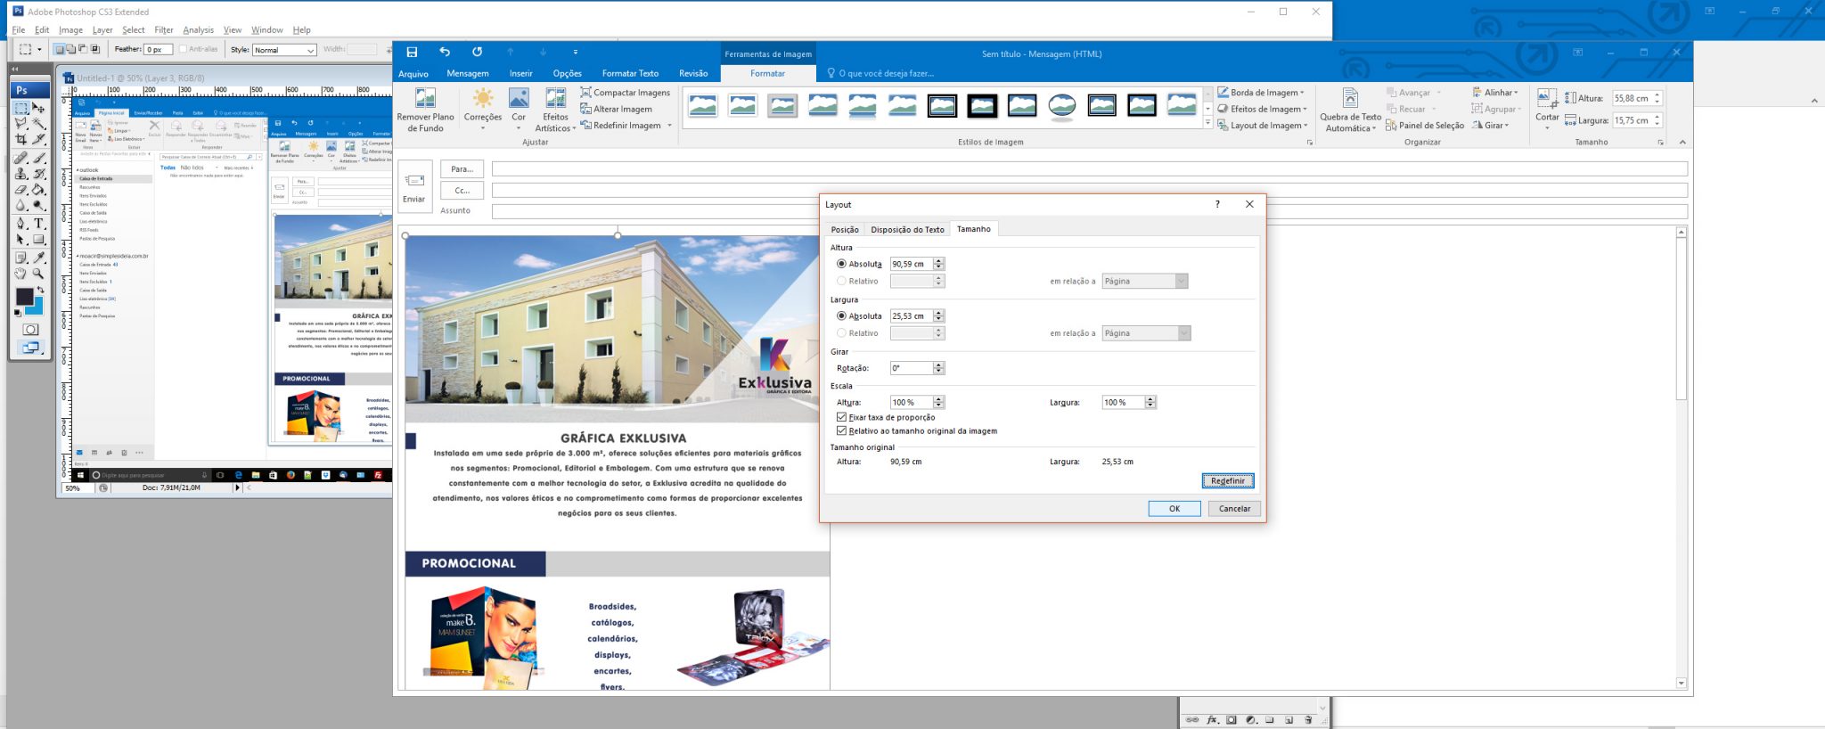Select Relativo radio under Altura
This screenshot has width=1825, height=729.
pyautogui.click(x=841, y=281)
